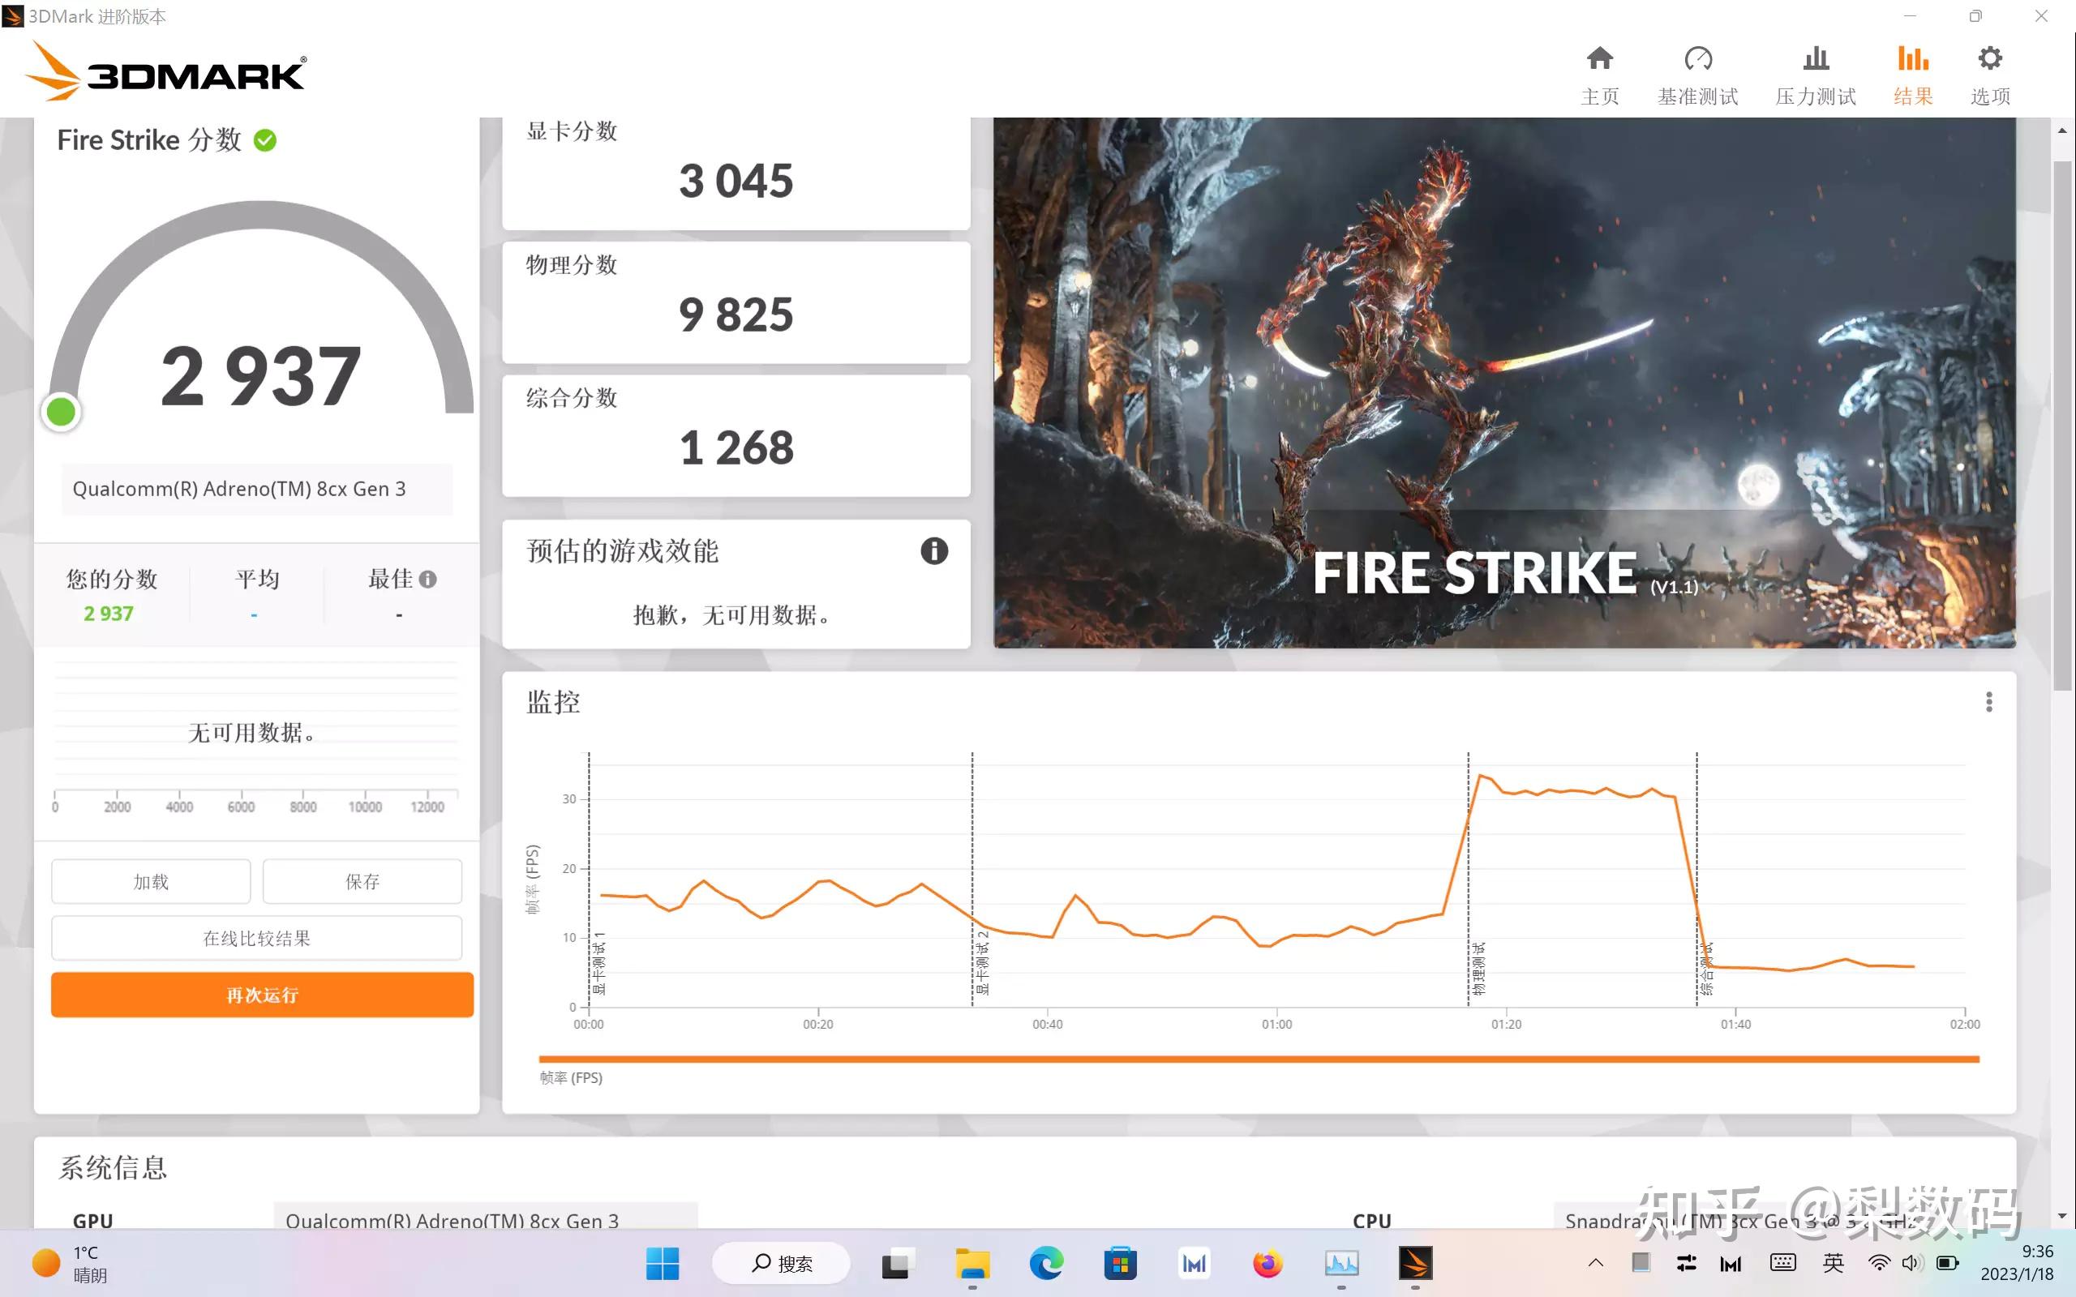Image resolution: width=2076 pixels, height=1297 pixels.
Task: Click the 搜索 search box on the taskbar
Action: click(x=783, y=1263)
